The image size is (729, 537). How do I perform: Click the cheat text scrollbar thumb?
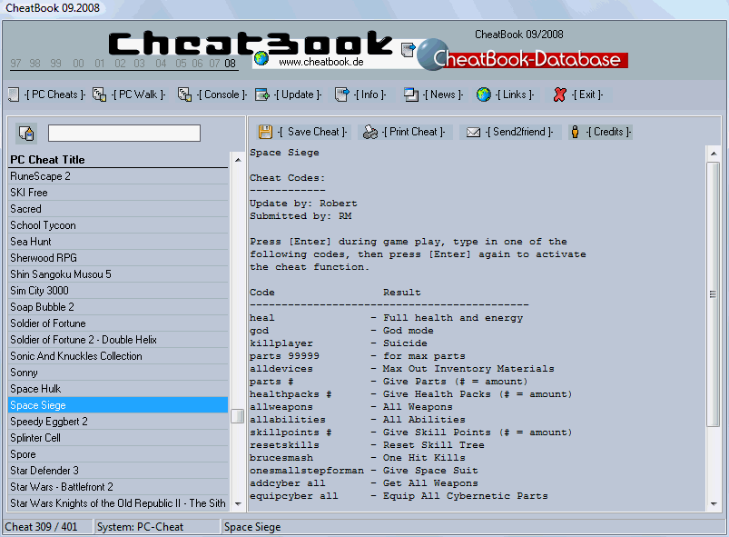tap(714, 294)
